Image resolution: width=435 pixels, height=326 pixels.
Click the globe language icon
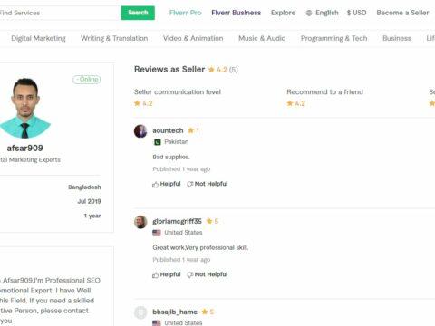point(309,13)
